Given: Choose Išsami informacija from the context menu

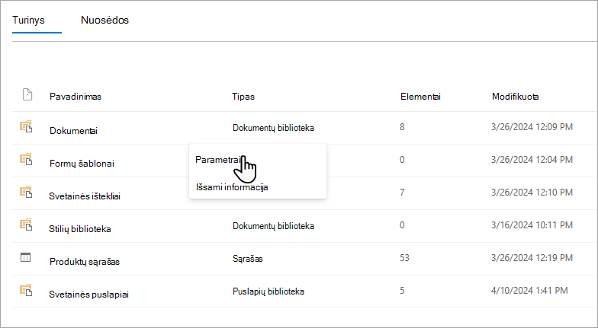Looking at the screenshot, I should (232, 187).
